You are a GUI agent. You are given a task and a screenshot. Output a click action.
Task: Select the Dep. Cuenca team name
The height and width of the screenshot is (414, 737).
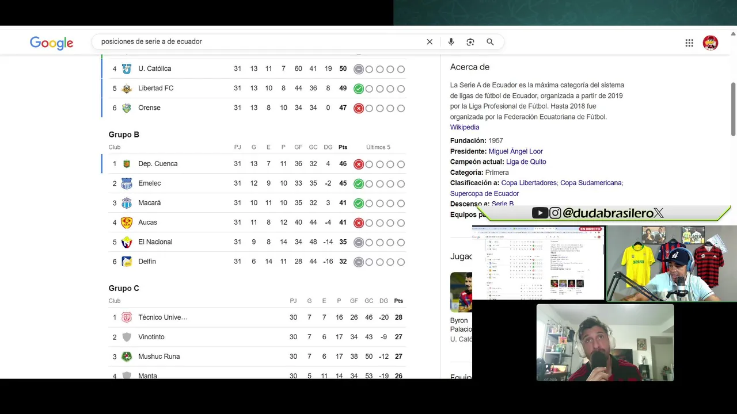[x=158, y=164]
